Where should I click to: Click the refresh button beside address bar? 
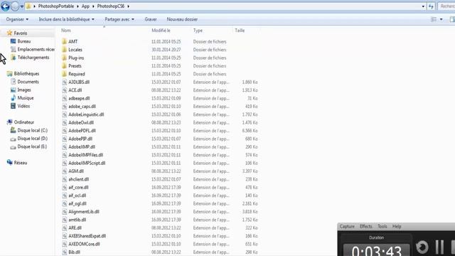(x=431, y=6)
